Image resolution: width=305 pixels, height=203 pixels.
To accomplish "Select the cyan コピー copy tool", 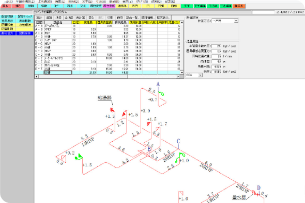I will (57, 6).
